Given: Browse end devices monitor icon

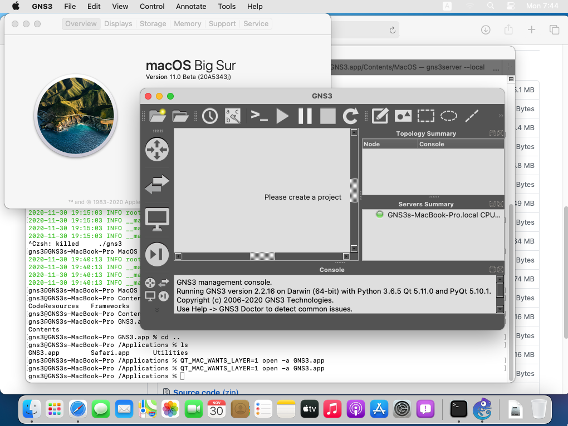Looking at the screenshot, I should [x=157, y=219].
